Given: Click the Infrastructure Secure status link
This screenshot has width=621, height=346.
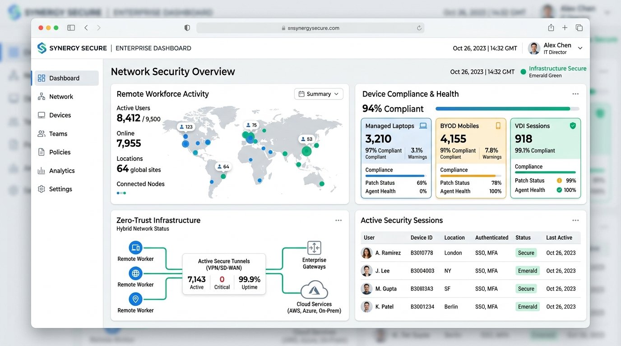Looking at the screenshot, I should point(557,68).
